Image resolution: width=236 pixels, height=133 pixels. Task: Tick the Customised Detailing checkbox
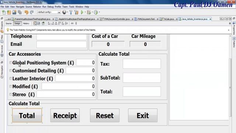(11, 71)
